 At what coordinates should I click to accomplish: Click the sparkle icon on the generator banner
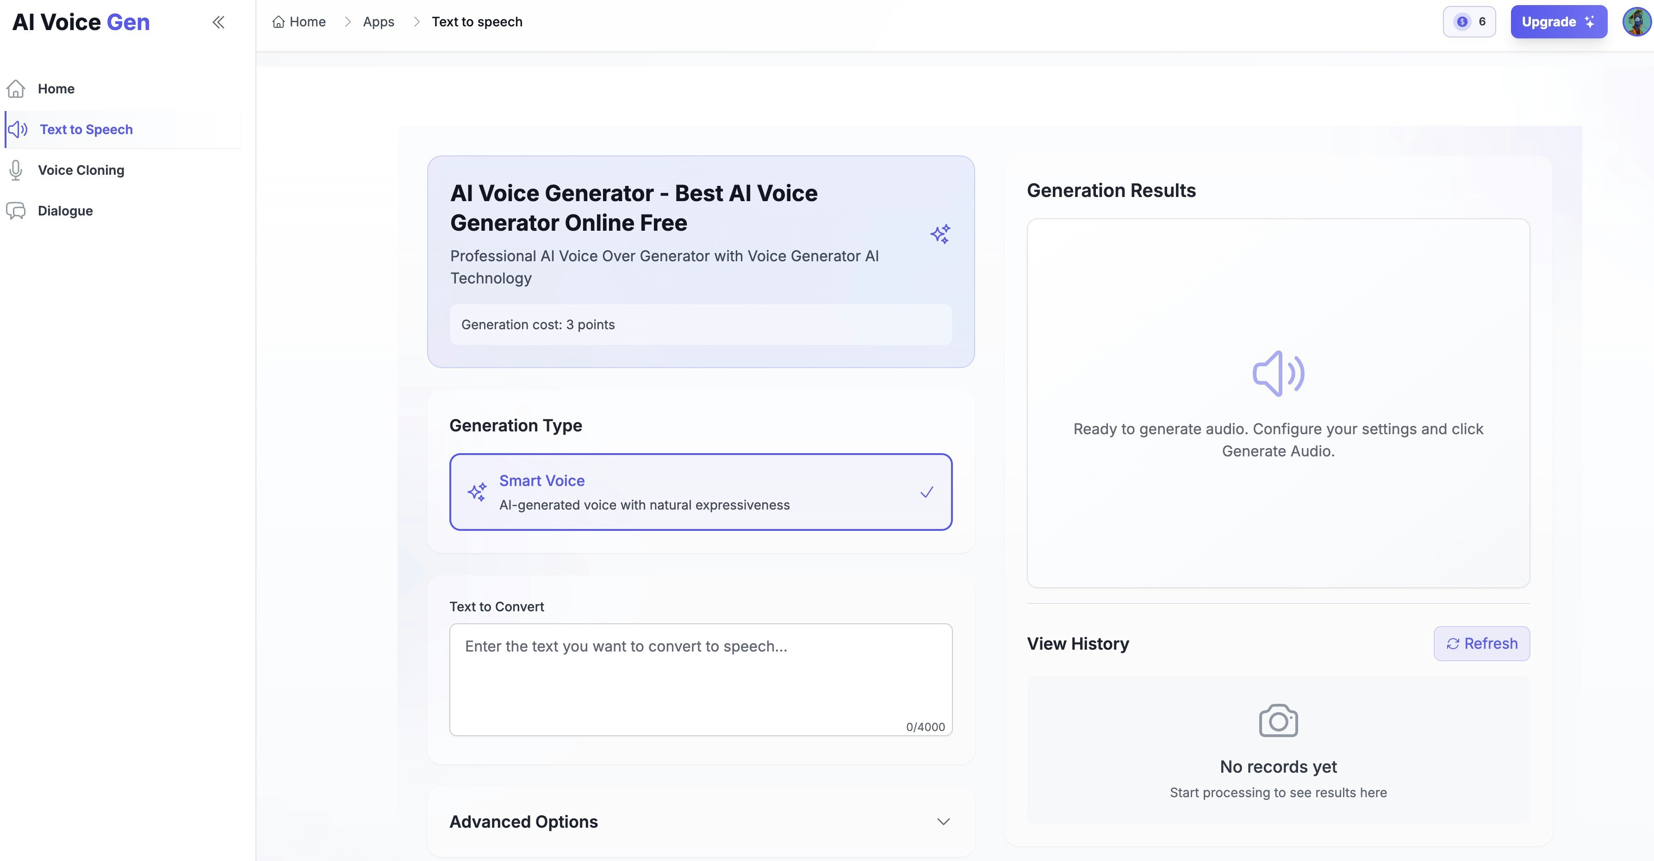(941, 234)
